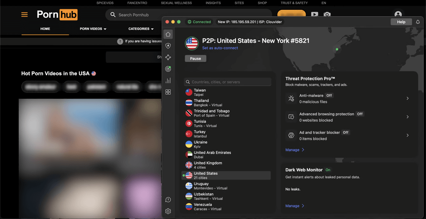Open SPICEVIDS in the site's top bar

[105, 3]
